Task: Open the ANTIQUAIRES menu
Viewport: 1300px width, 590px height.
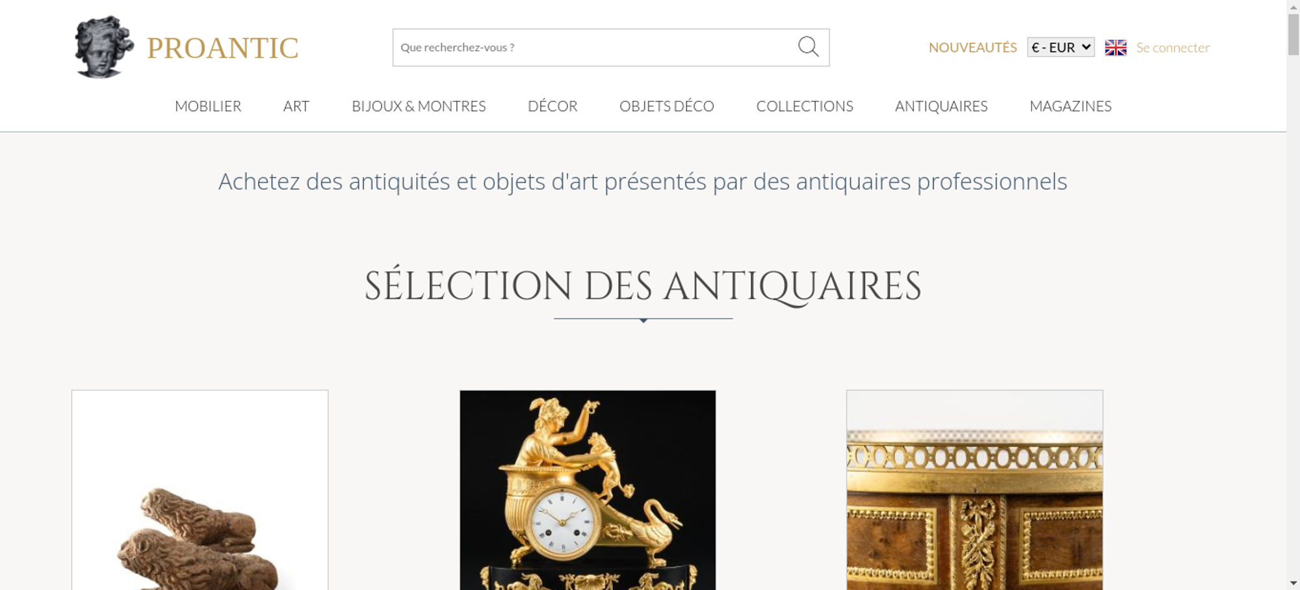Action: 941,106
